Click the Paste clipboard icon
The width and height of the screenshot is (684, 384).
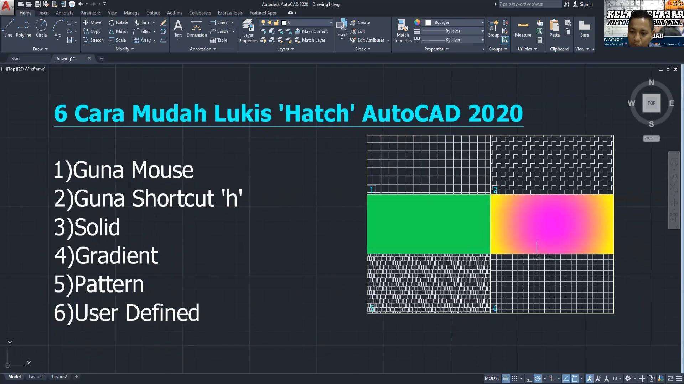555,28
